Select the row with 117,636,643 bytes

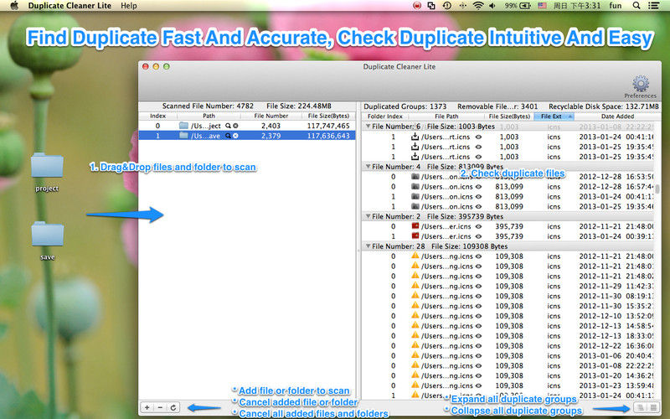coord(247,136)
